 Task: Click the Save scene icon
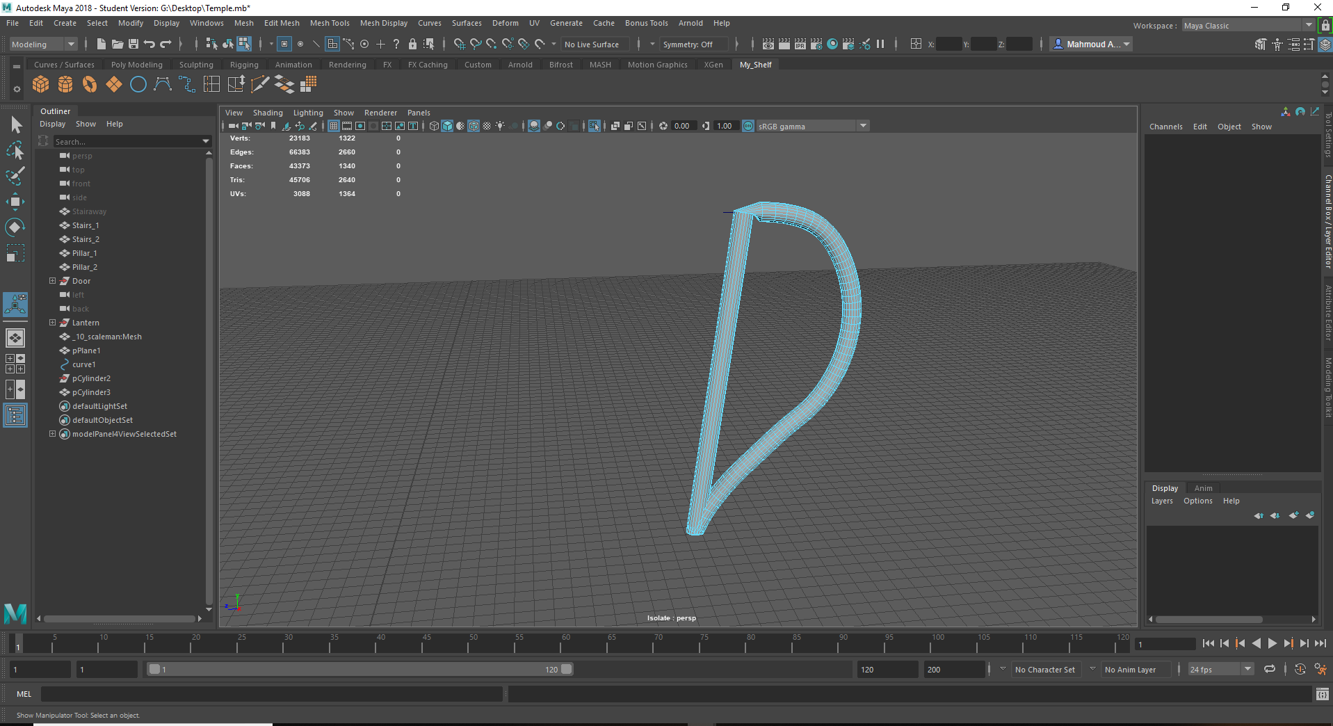tap(134, 44)
